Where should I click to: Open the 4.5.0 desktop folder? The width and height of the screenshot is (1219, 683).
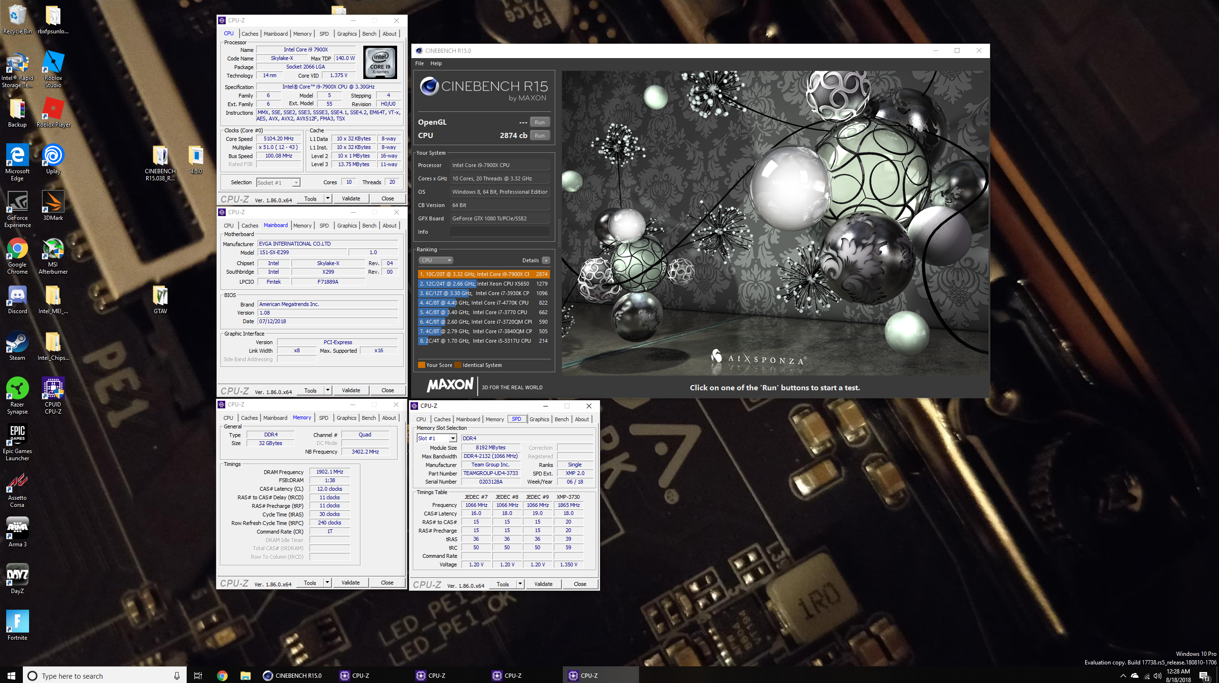point(196,159)
